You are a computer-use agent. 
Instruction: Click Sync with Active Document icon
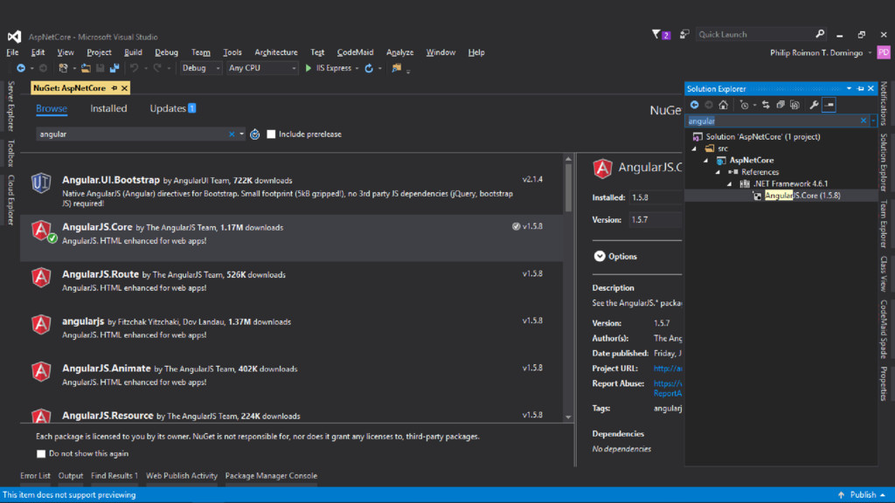click(x=766, y=105)
